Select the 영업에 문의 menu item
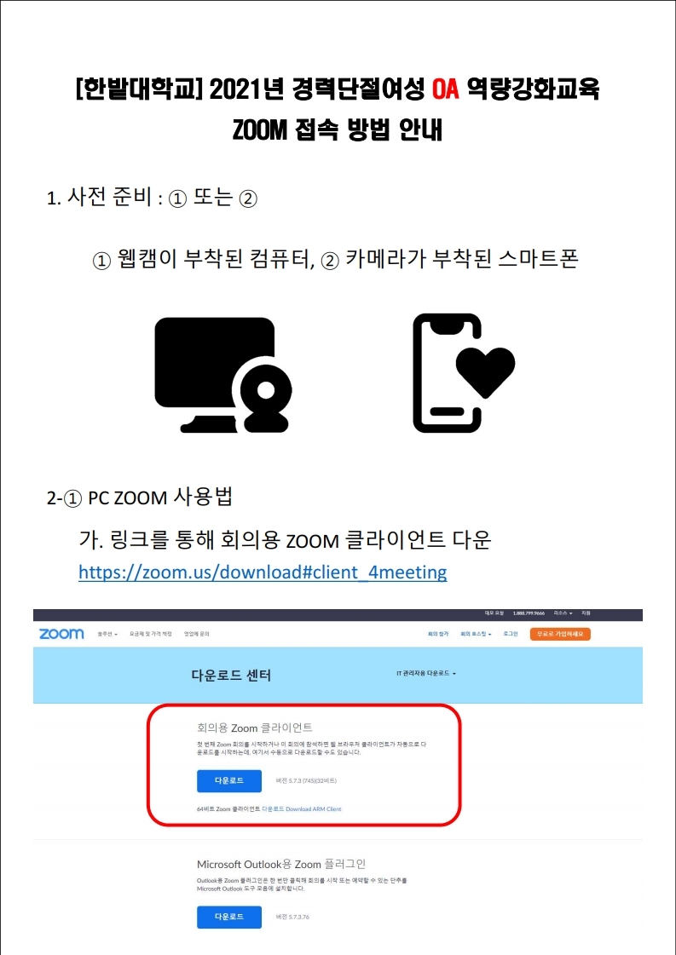The image size is (676, 955). pyautogui.click(x=196, y=634)
